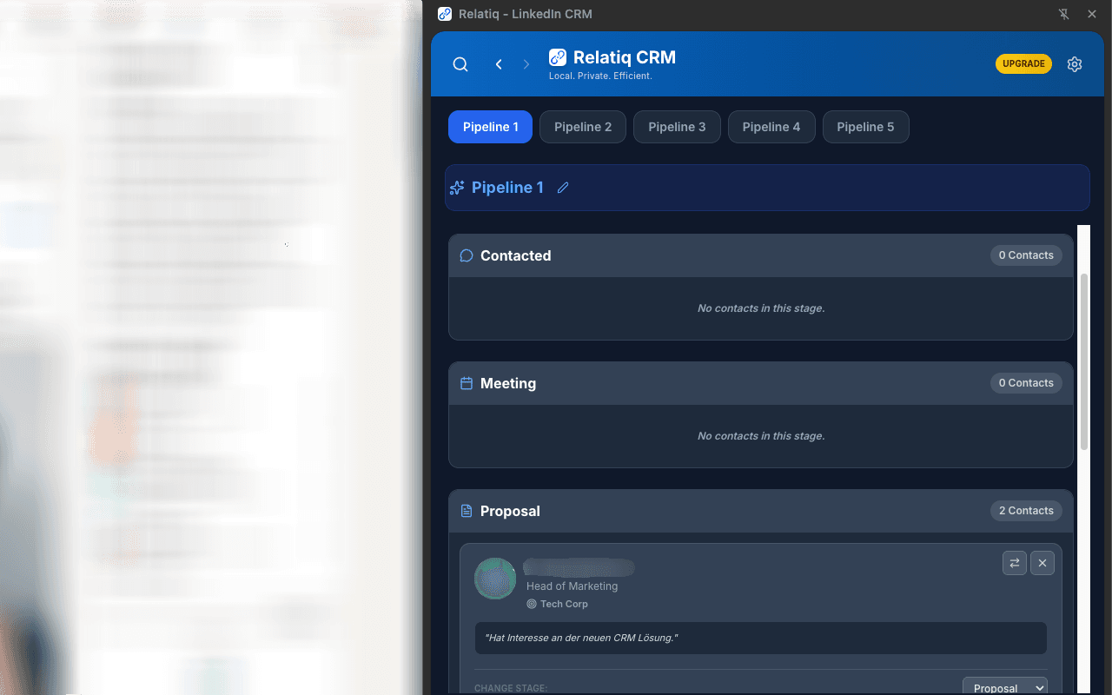Screen dimensions: 1112x695
Task: Click the Proposal stage document icon
Action: click(467, 511)
